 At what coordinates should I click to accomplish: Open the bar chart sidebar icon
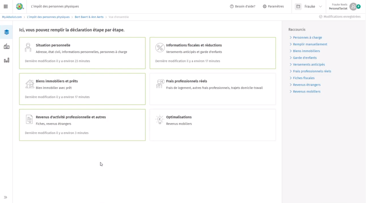7,60
